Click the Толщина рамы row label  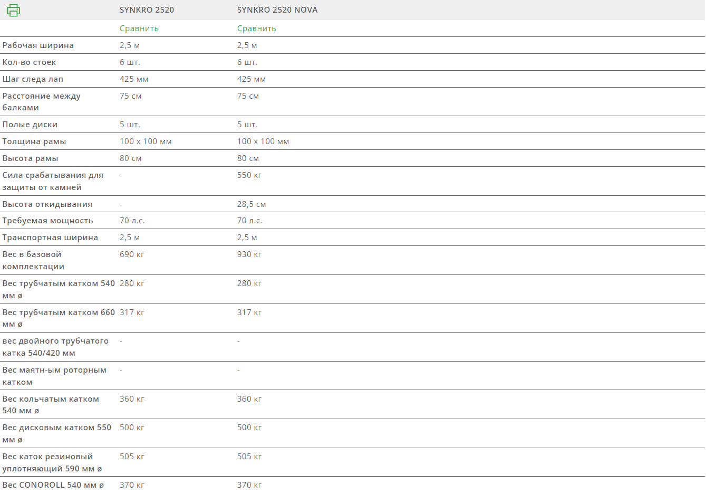pyautogui.click(x=34, y=141)
